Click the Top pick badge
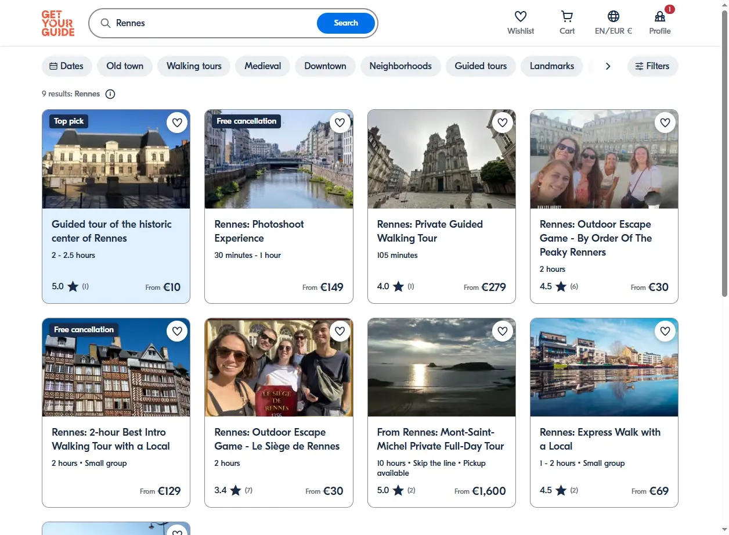This screenshot has width=729, height=535. click(69, 121)
